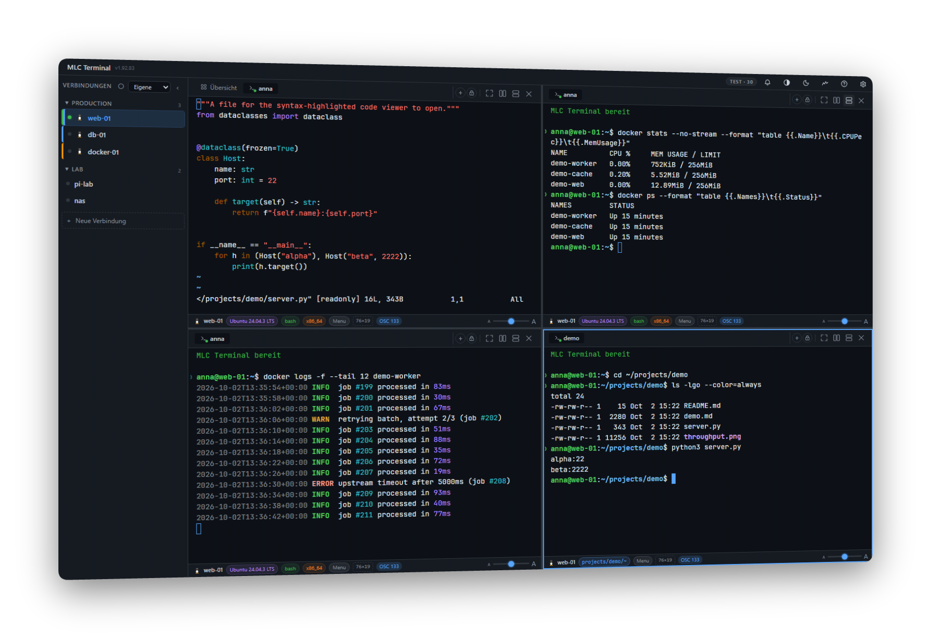This screenshot has width=951, height=638.
Task: Click the circle icon next to VERBINDUNGEN
Action: pyautogui.click(x=121, y=87)
